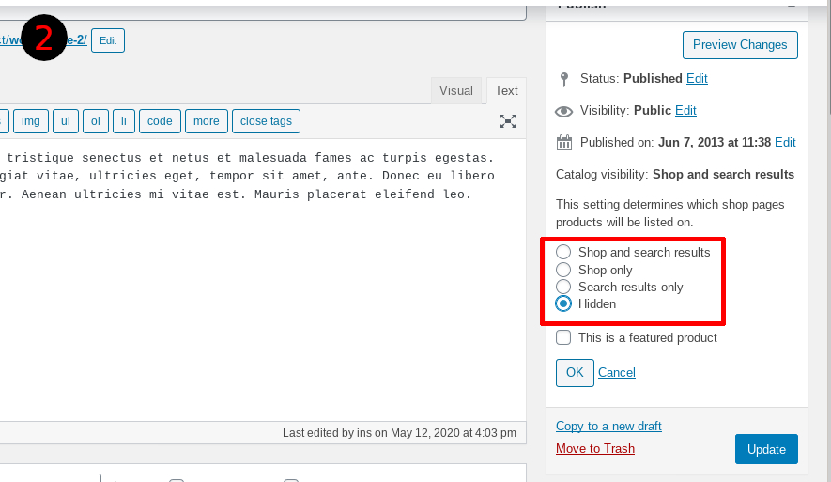The height and width of the screenshot is (482, 831).
Task: Switch to the Visual editor tab
Action: coord(455,91)
